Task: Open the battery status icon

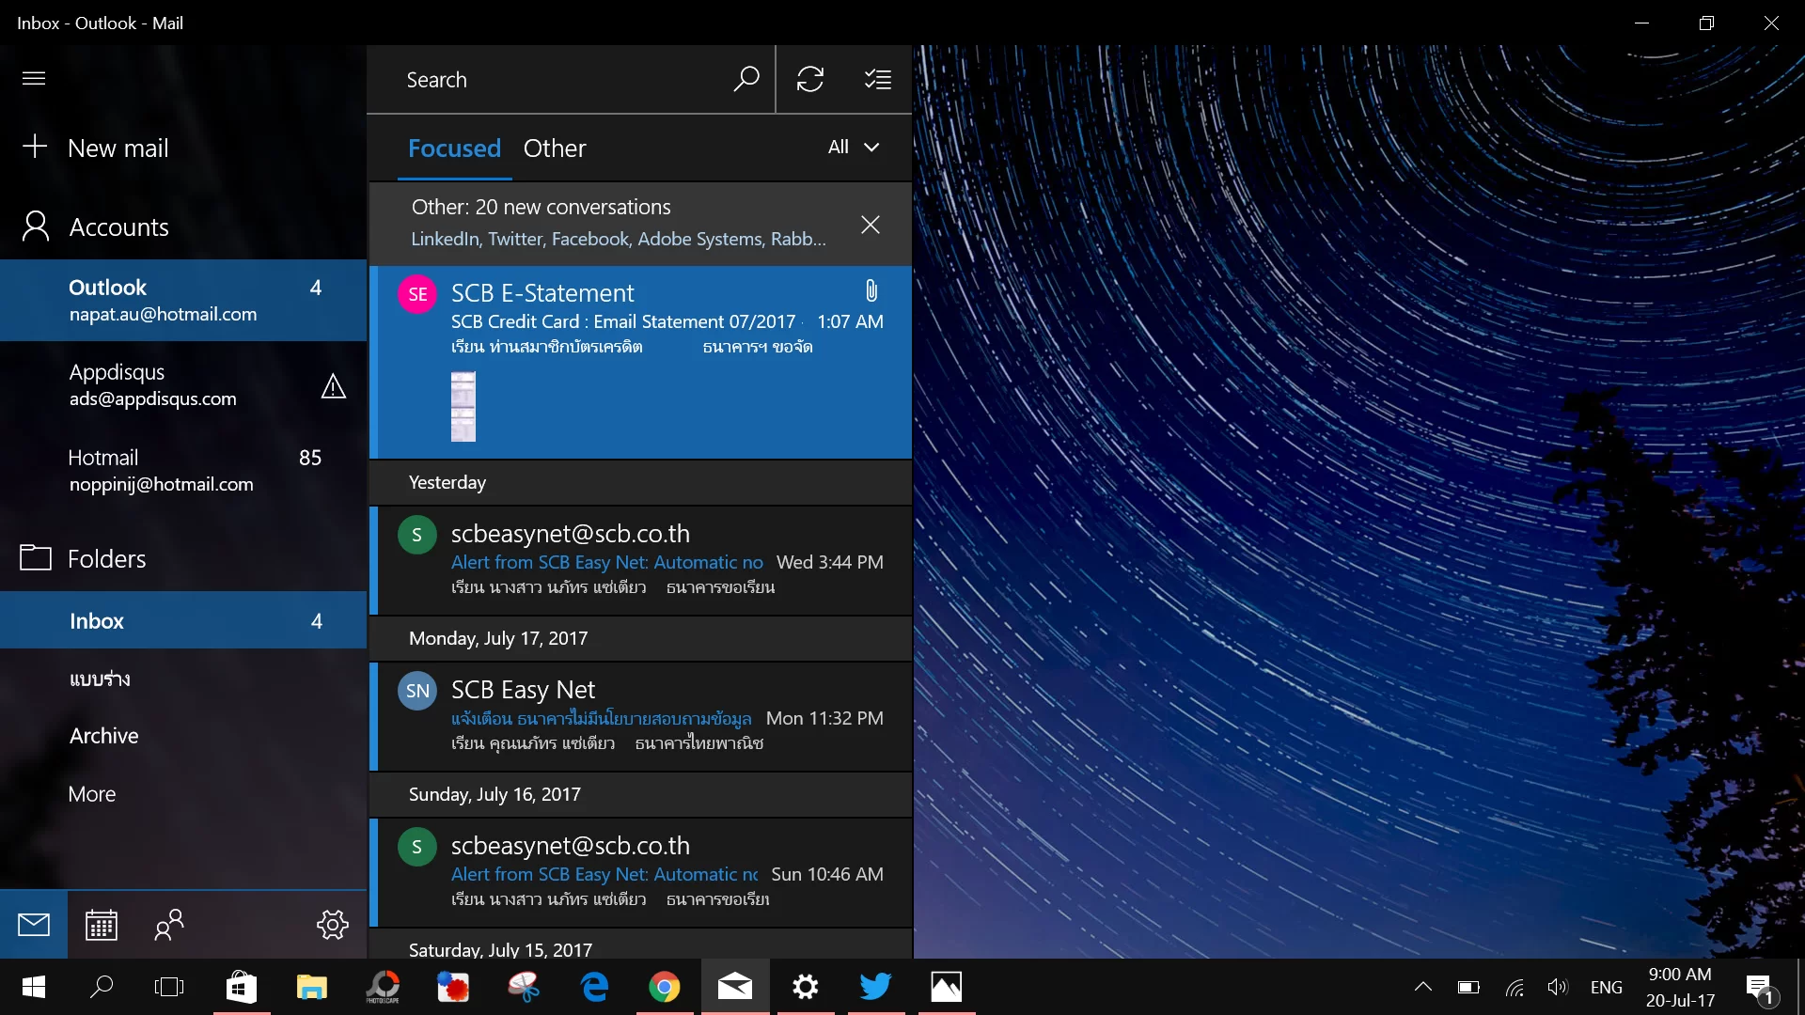Action: pyautogui.click(x=1468, y=987)
